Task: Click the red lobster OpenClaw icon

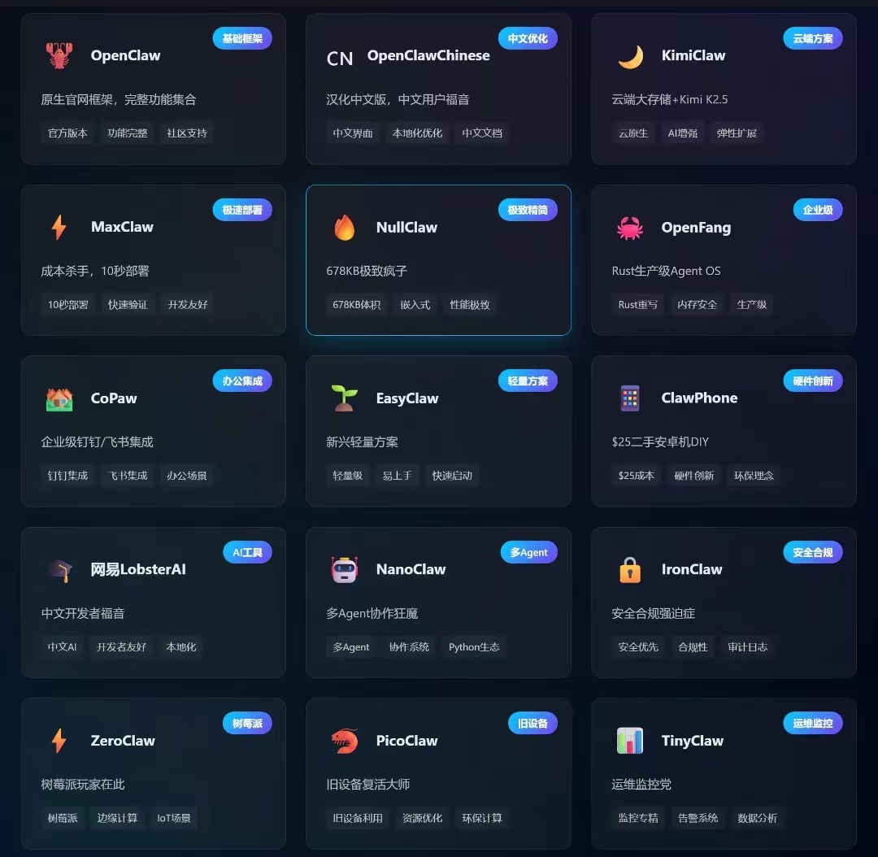Action: pyautogui.click(x=59, y=55)
